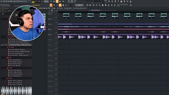The height and width of the screenshot is (95, 169).
Task: Toggle the Browser via tree icon
Action: tap(100, 5)
